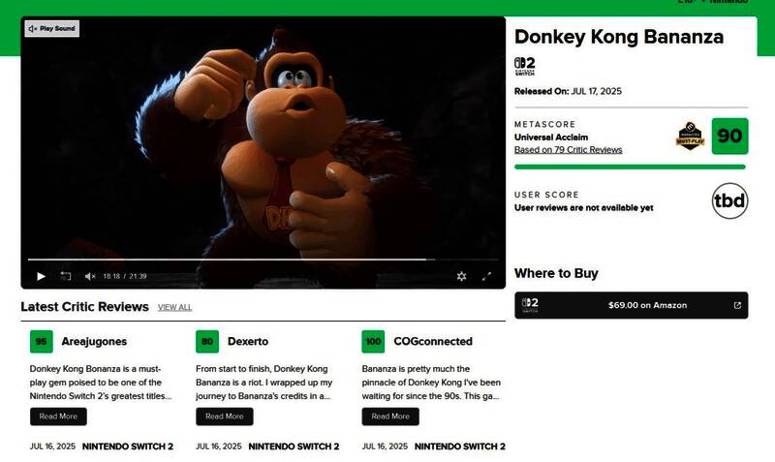
Task: Play the video with the play icon
Action: pyautogui.click(x=41, y=276)
